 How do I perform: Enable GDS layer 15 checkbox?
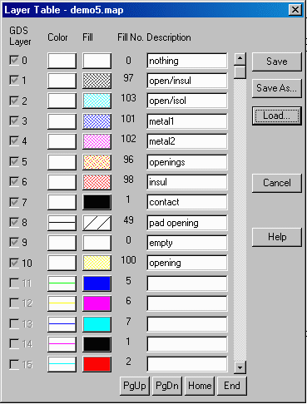click(14, 364)
